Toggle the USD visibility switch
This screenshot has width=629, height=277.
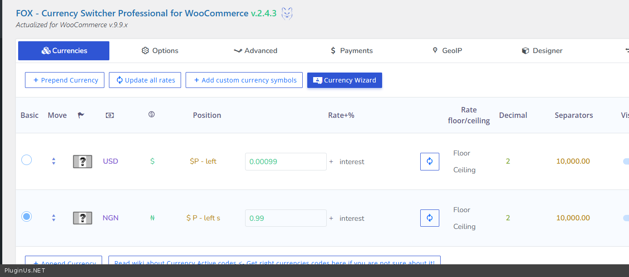pos(626,161)
